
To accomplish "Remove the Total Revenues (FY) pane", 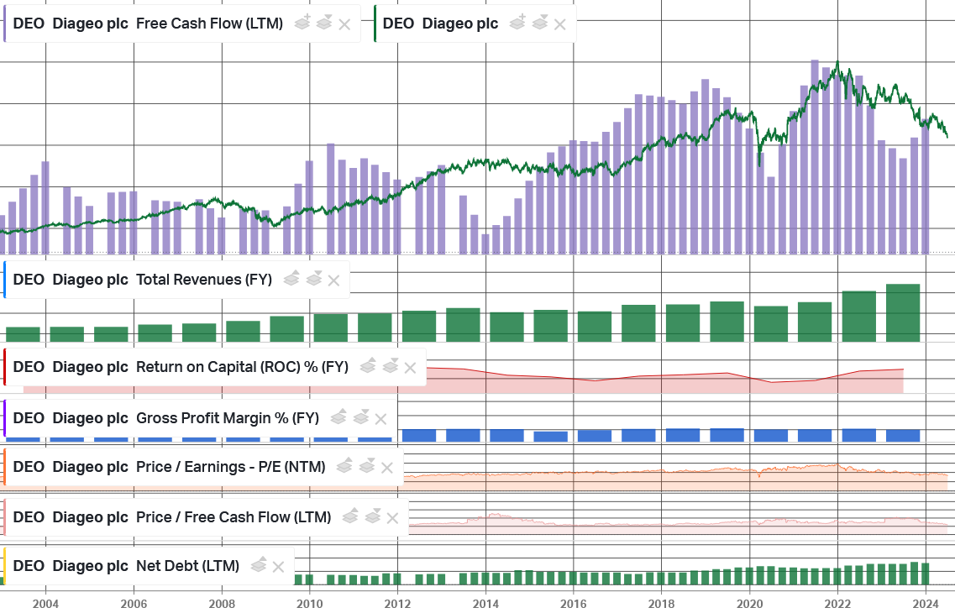I will click(333, 280).
